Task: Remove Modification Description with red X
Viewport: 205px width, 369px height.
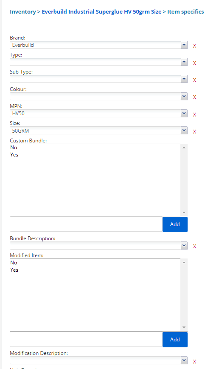Action: (x=194, y=362)
